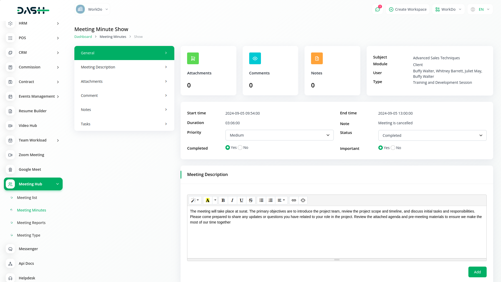
Task: Apply strikethrough formatting in editor
Action: pyautogui.click(x=250, y=200)
